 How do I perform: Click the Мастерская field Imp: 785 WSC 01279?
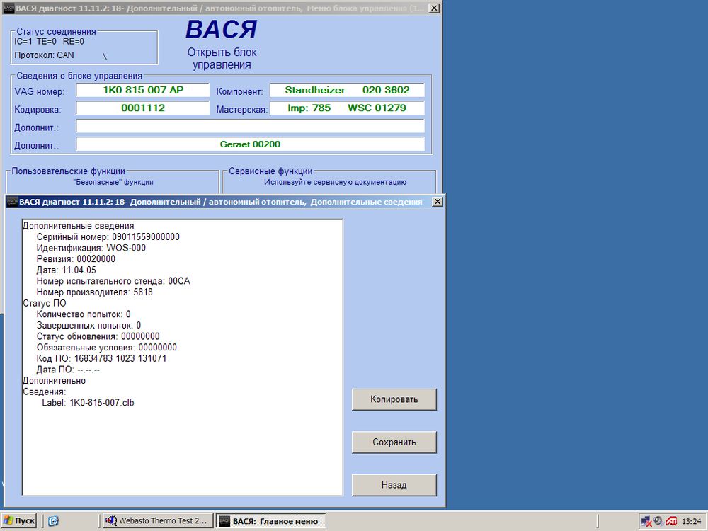pyautogui.click(x=347, y=108)
